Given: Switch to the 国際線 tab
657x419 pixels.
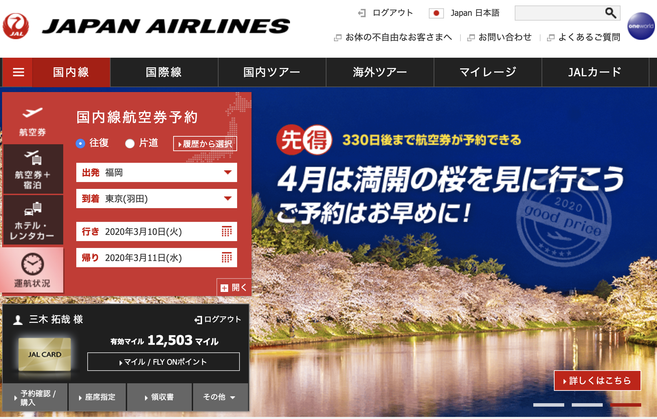Looking at the screenshot, I should click(x=164, y=72).
